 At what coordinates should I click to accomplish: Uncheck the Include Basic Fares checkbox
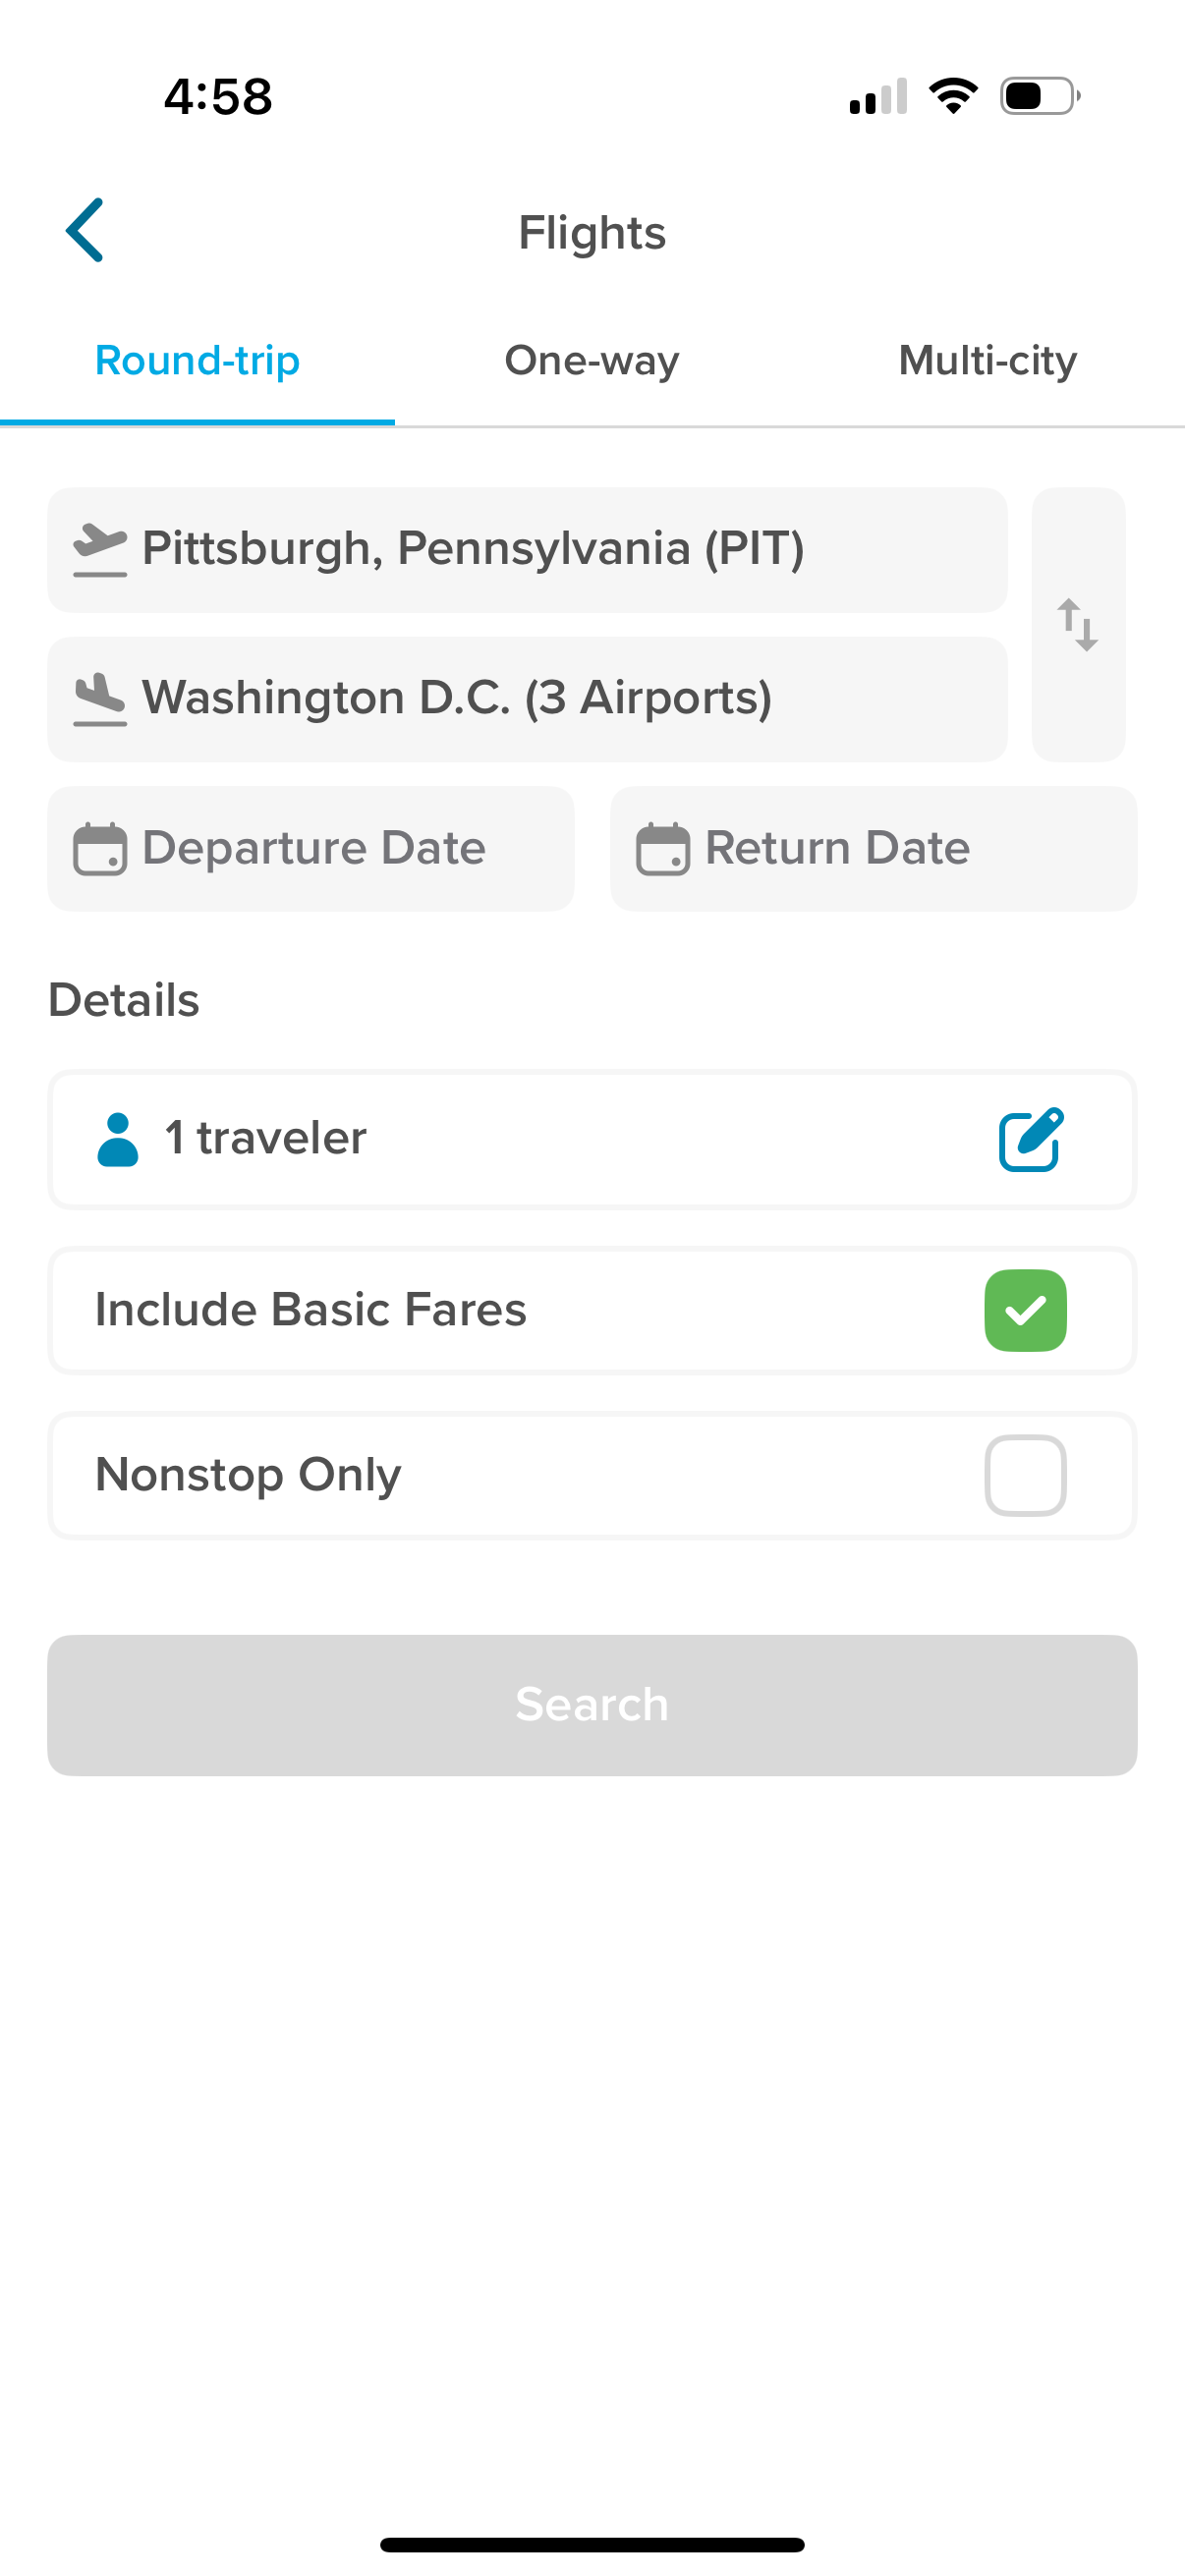(x=1025, y=1310)
